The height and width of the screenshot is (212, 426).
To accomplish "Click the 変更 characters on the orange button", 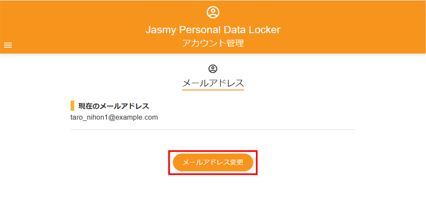I will (237, 162).
